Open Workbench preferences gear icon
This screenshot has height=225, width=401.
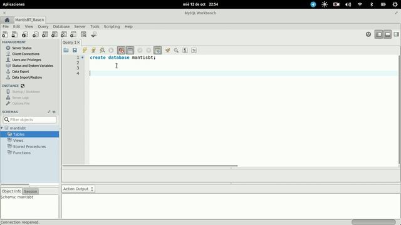368,34
